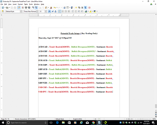The height and width of the screenshot is (125, 157).
Task: Click the Copy icon
Action: (x=43, y=7)
